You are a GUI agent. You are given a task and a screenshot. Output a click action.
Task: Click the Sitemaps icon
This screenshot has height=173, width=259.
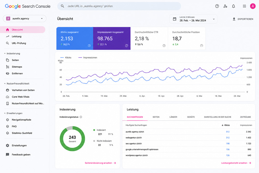[8, 67]
